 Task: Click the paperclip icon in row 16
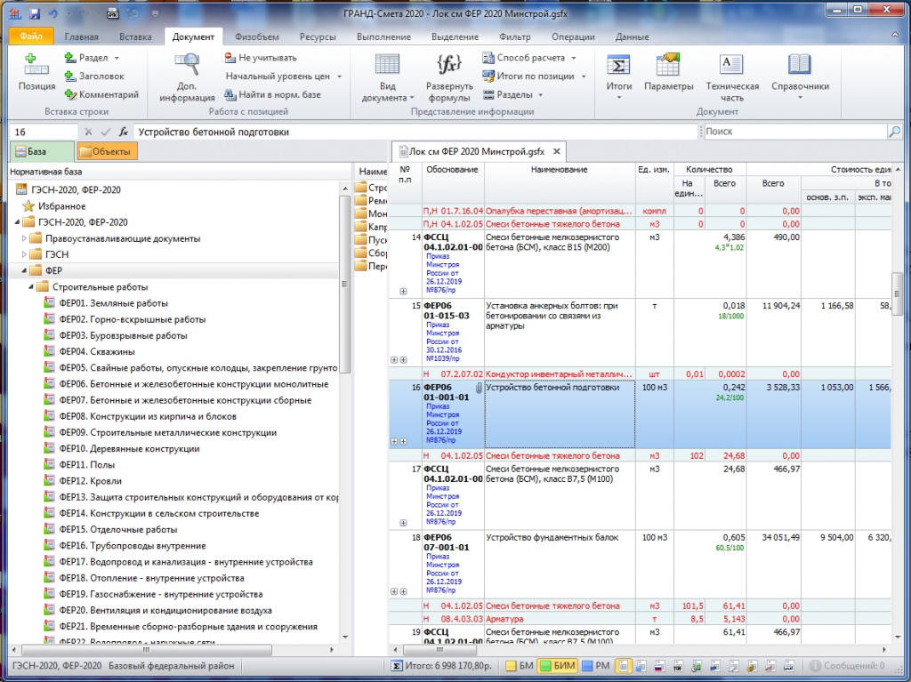pyautogui.click(x=479, y=388)
